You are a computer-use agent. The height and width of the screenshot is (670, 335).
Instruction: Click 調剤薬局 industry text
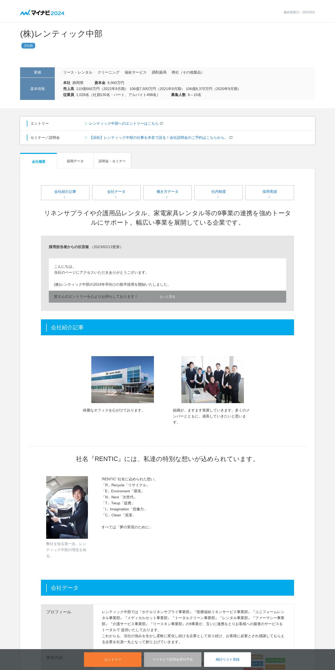(159, 72)
